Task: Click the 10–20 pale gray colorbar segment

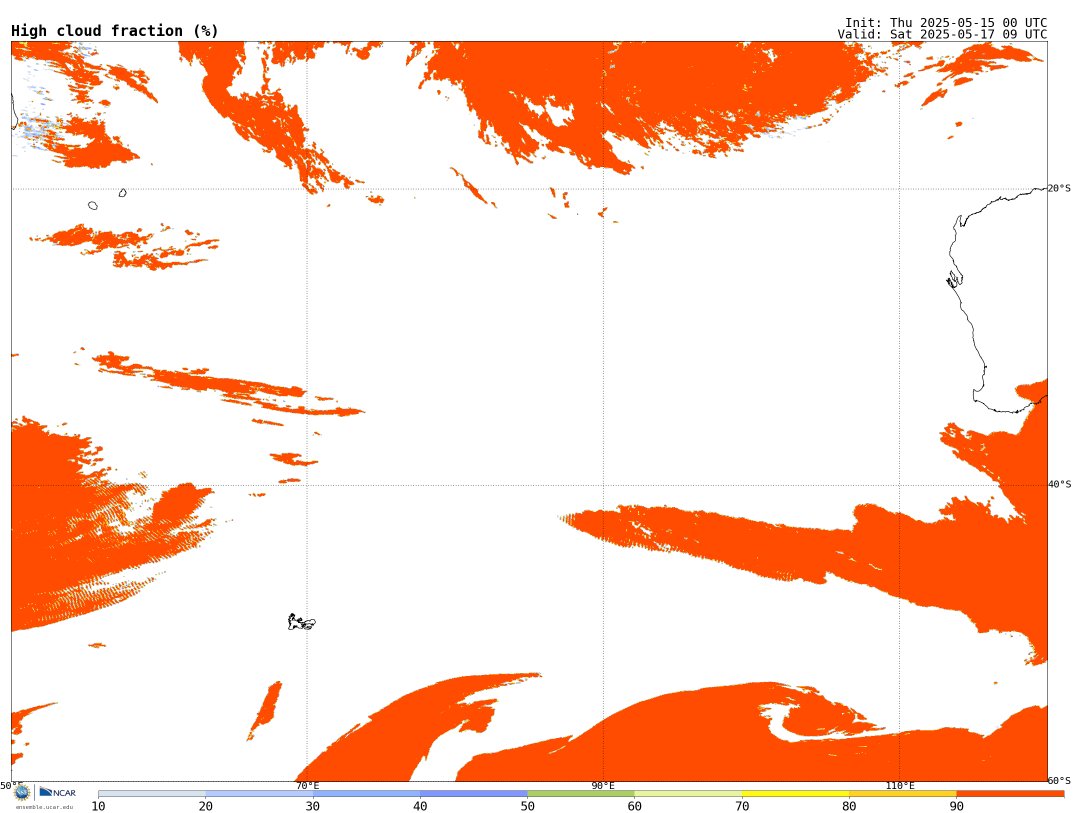Action: pos(152,794)
